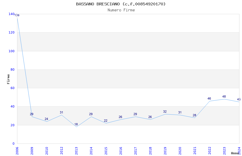Click the 2017 year tick label

pos(136,151)
